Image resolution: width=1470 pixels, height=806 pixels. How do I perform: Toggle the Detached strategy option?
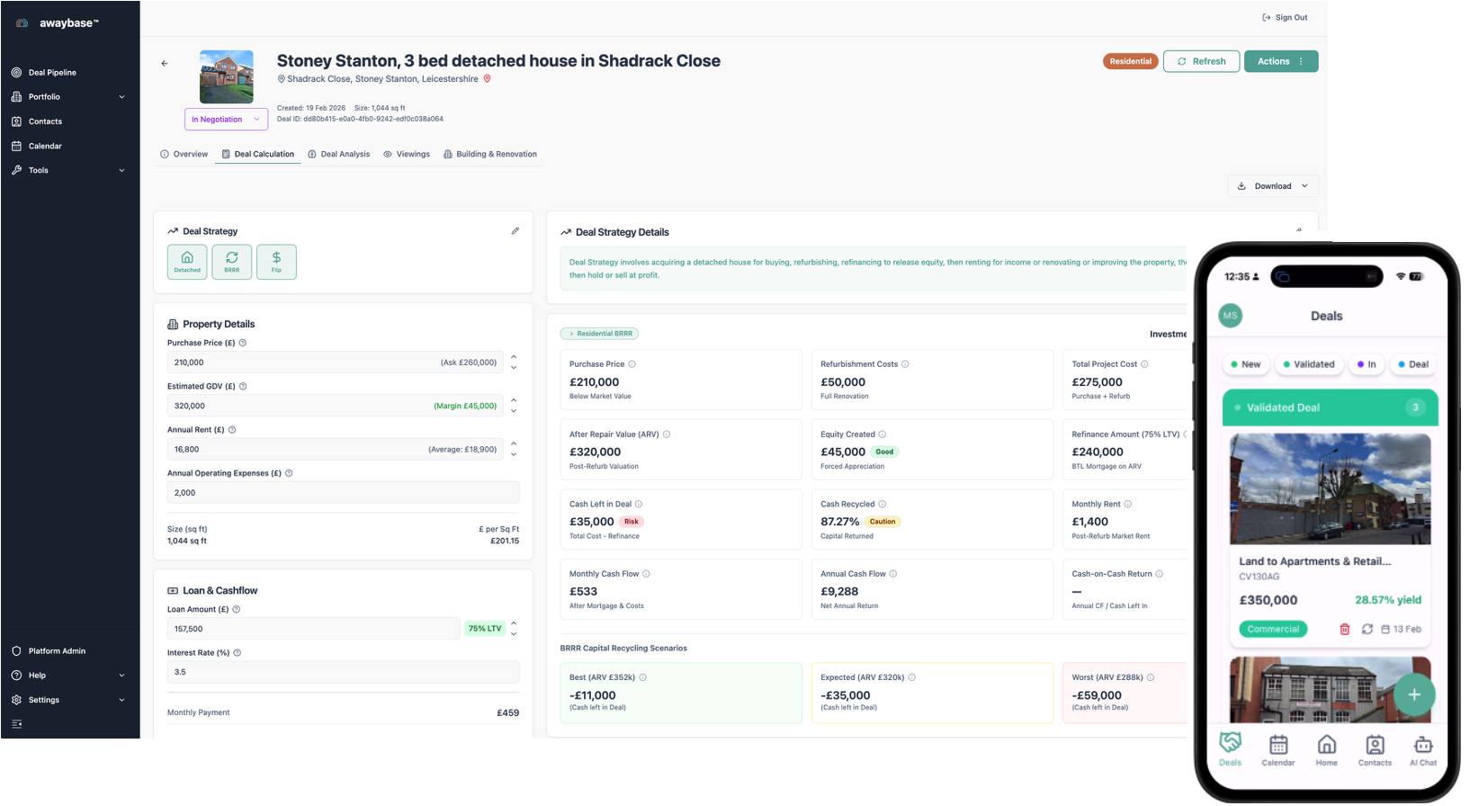pos(187,262)
